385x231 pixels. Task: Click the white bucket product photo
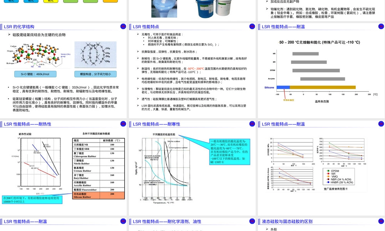tap(223, 8)
